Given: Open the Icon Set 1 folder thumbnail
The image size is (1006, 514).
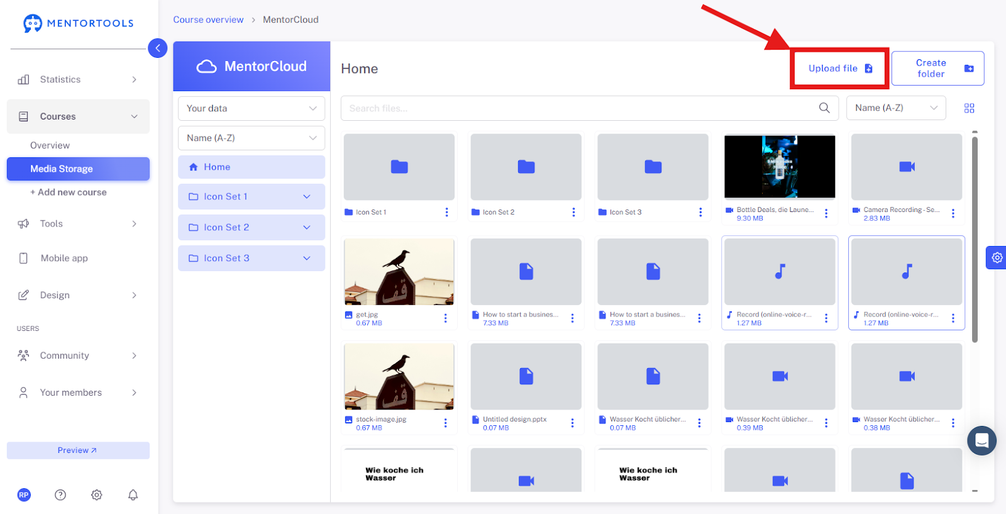Looking at the screenshot, I should coord(399,167).
